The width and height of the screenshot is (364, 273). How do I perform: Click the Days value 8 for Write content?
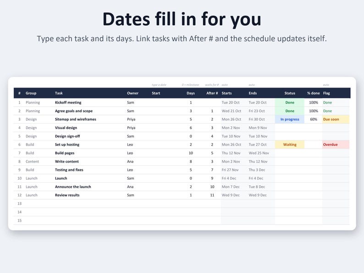pyautogui.click(x=191, y=161)
